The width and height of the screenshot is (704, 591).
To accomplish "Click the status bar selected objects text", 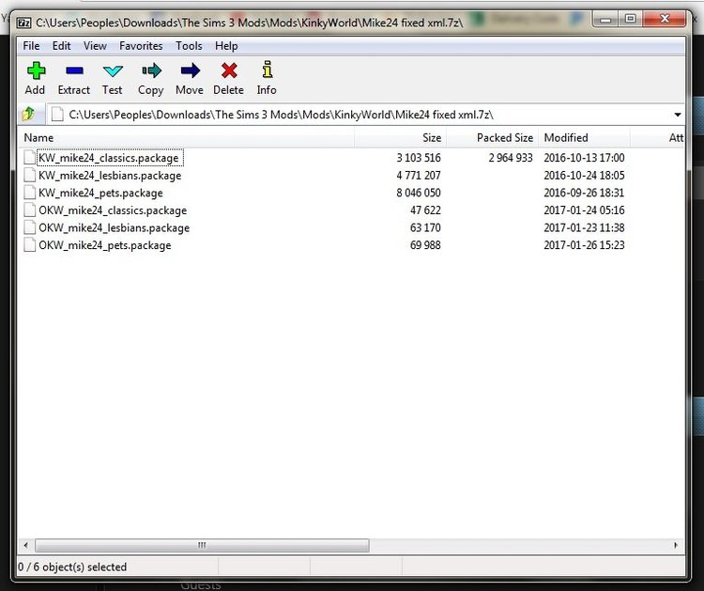I will [72, 567].
